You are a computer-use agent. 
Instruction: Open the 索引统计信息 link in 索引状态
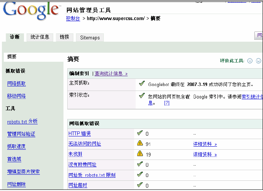(252, 97)
